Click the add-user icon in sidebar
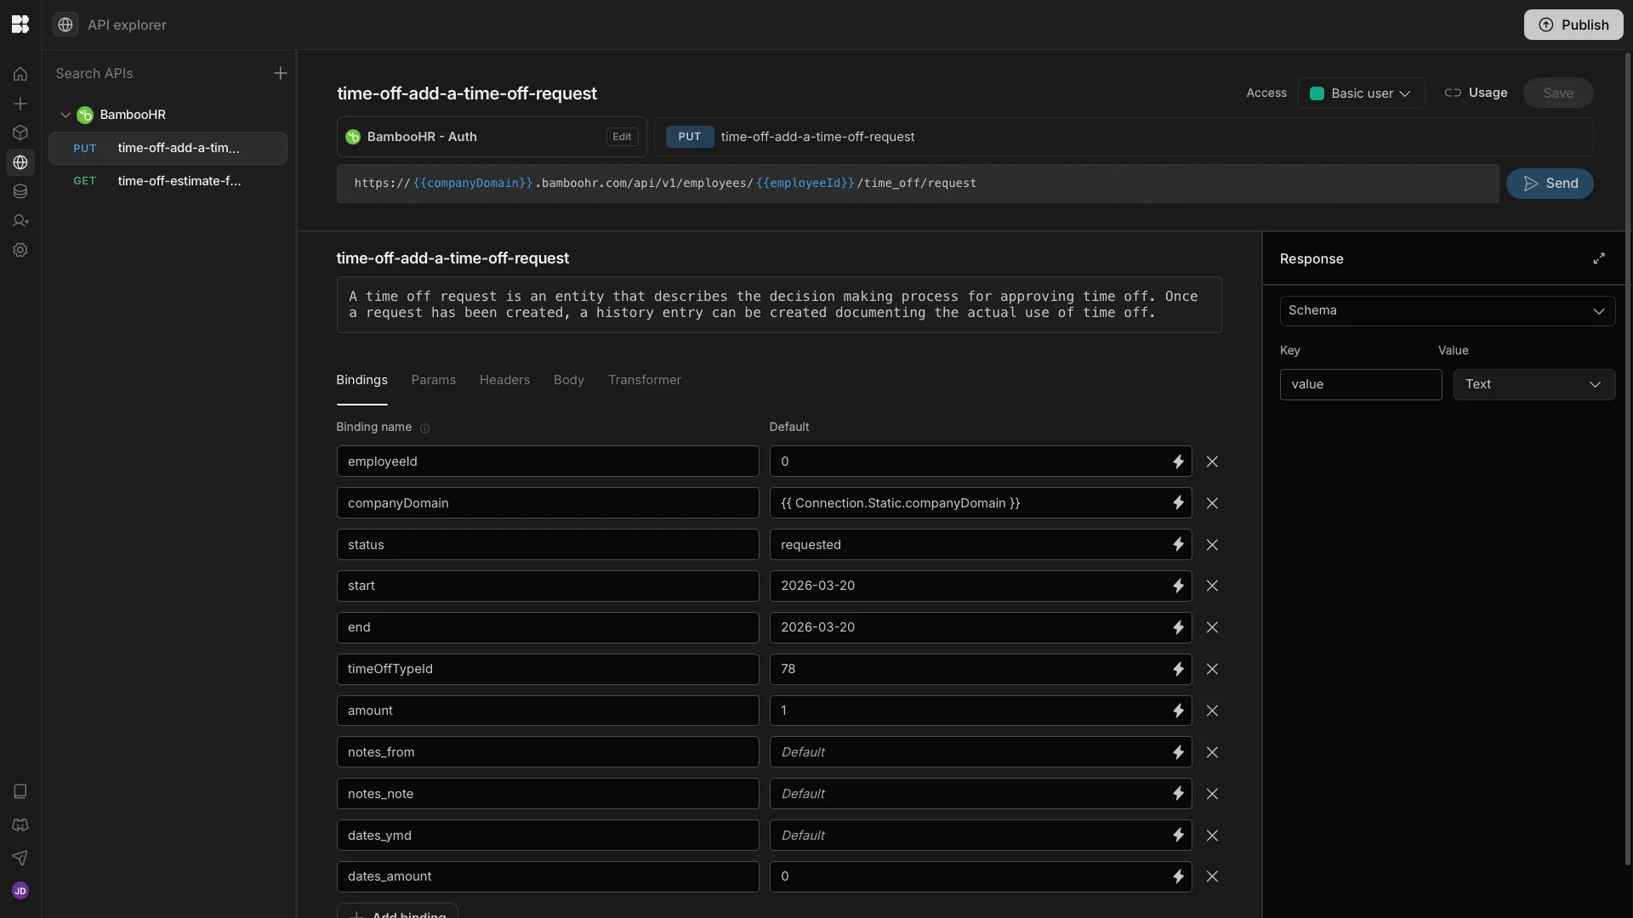This screenshot has width=1633, height=918. (x=20, y=221)
